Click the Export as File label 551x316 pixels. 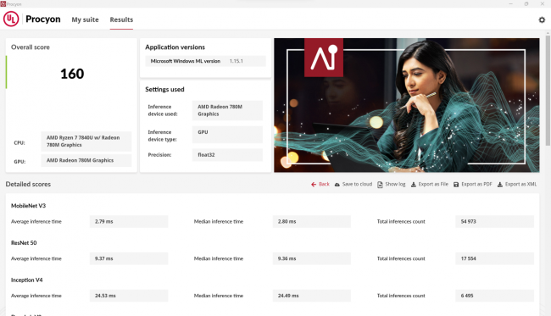coord(433,184)
